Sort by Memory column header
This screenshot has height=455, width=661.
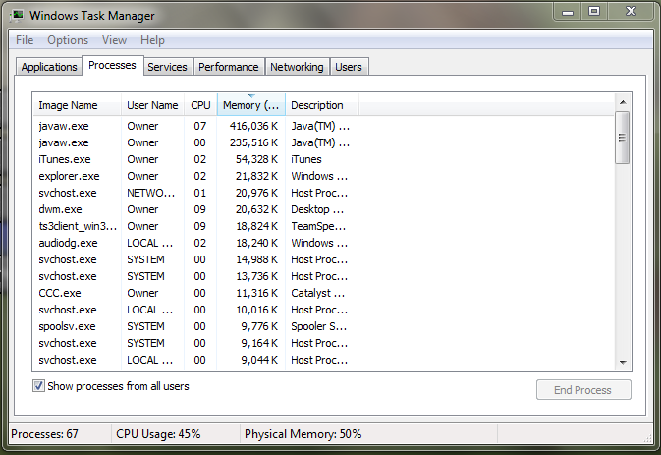point(251,104)
